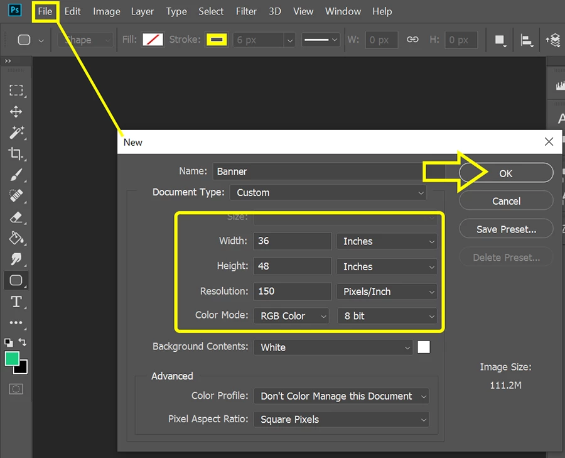
Task: Open the path arrangement icon
Action: [553, 40]
